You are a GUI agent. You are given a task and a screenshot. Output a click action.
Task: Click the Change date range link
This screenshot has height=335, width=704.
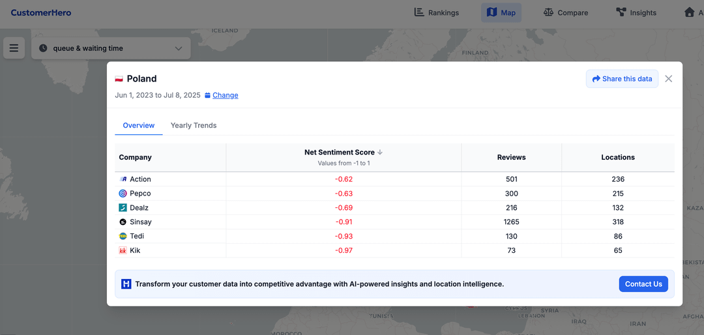225,95
